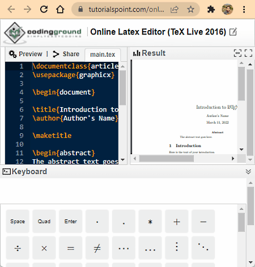Run Preview of the LaTeX document
The height and width of the screenshot is (267, 255).
coord(25,54)
